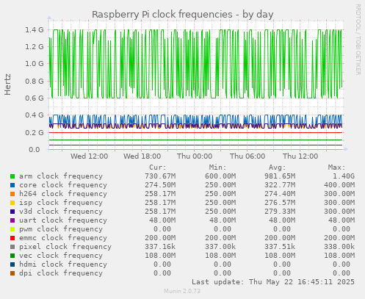Image resolution: width=365 pixels, height=299 pixels.
Task: Click the 'Wed 18:00' x-axis label
Action: coord(142,156)
